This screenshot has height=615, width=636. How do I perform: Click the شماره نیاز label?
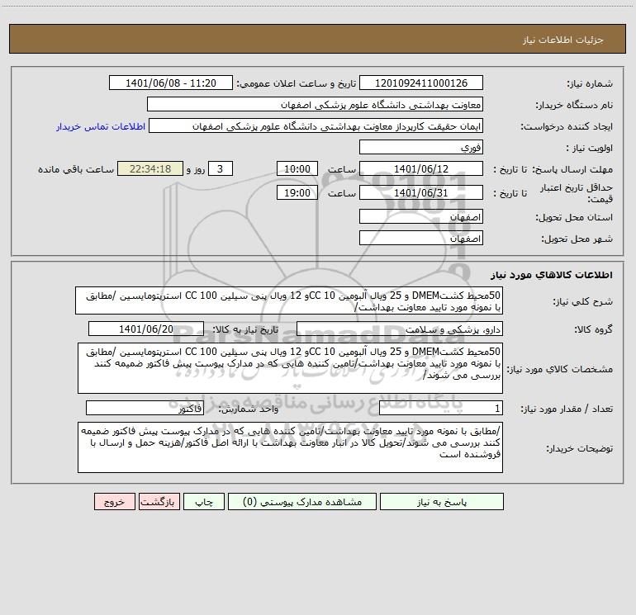click(590, 84)
